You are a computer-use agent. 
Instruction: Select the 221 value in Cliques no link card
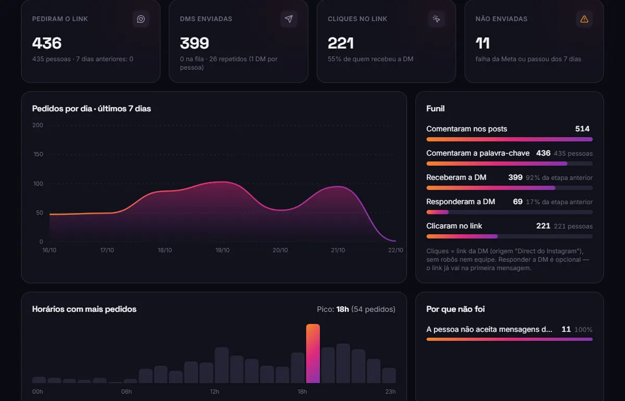coord(341,43)
